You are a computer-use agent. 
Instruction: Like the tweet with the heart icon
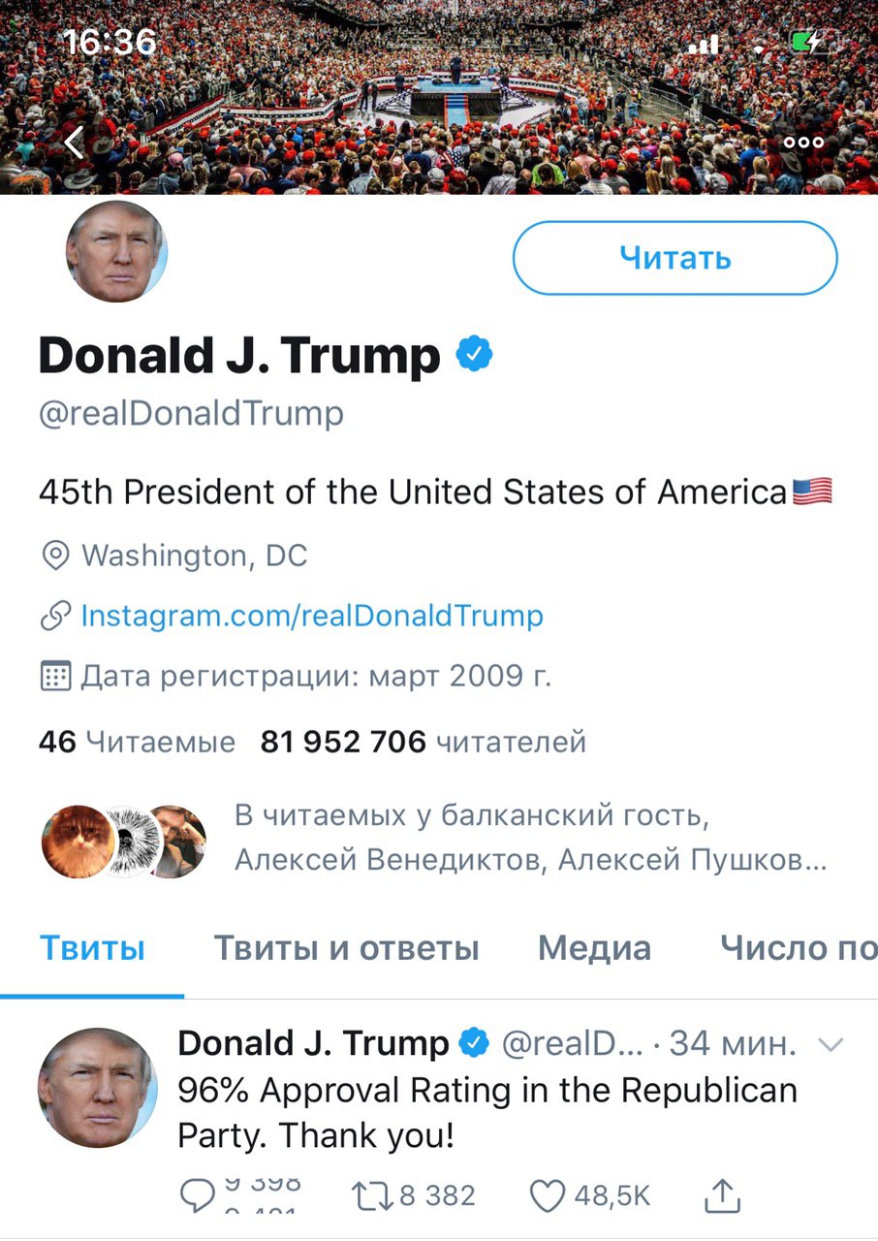[548, 1196]
